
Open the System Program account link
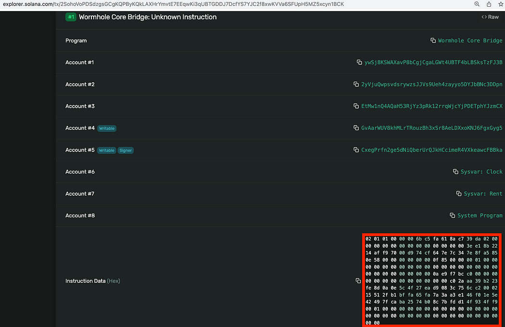(480, 215)
